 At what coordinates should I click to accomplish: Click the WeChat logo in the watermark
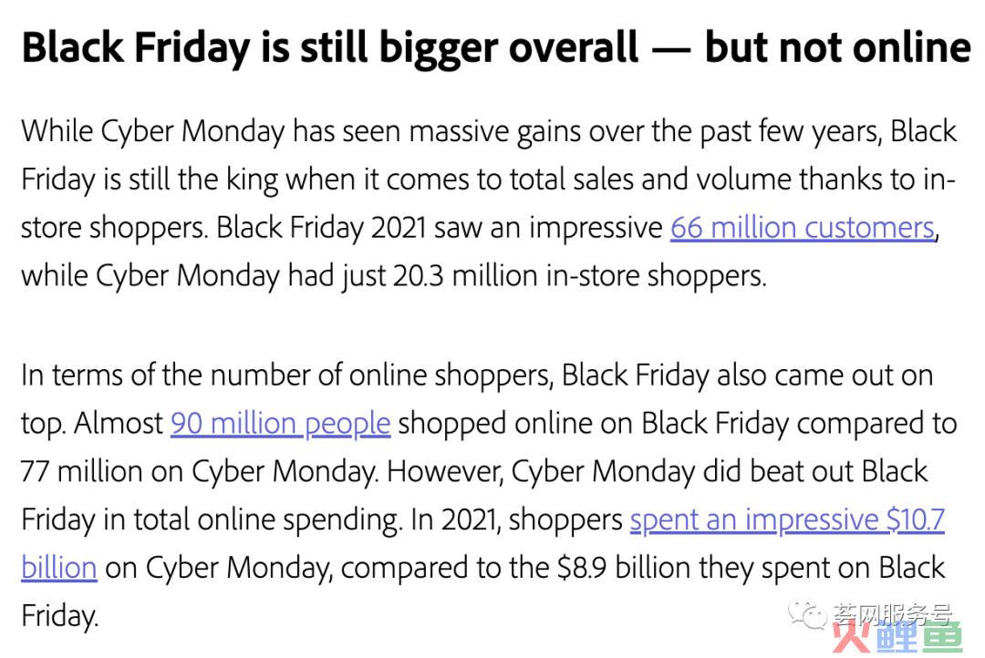pyautogui.click(x=807, y=614)
